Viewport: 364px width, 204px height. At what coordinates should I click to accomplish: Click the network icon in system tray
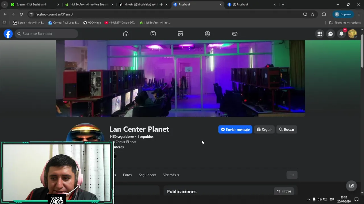click(325, 199)
